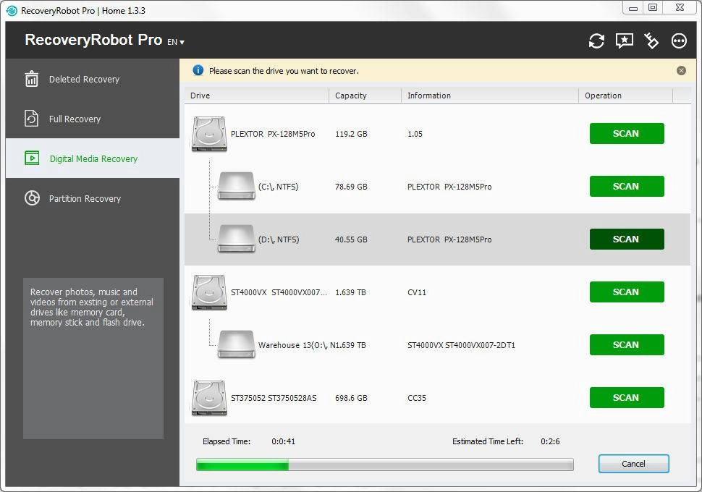
Task: Scan the ST4000VX 1.639 TB disk
Action: click(x=626, y=292)
